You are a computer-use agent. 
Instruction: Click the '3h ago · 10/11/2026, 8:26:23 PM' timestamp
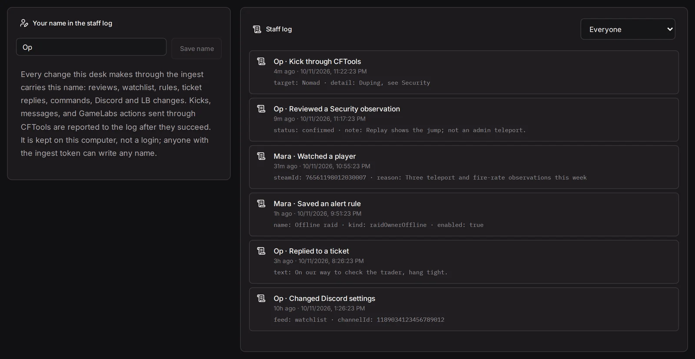point(319,261)
